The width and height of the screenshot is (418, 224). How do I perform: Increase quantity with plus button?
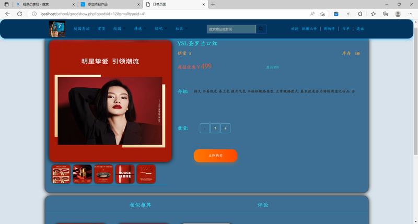[225, 128]
